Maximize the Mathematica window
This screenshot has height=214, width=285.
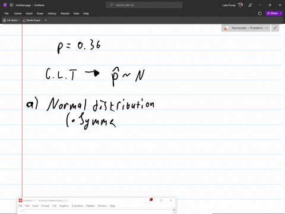pyautogui.click(x=161, y=200)
